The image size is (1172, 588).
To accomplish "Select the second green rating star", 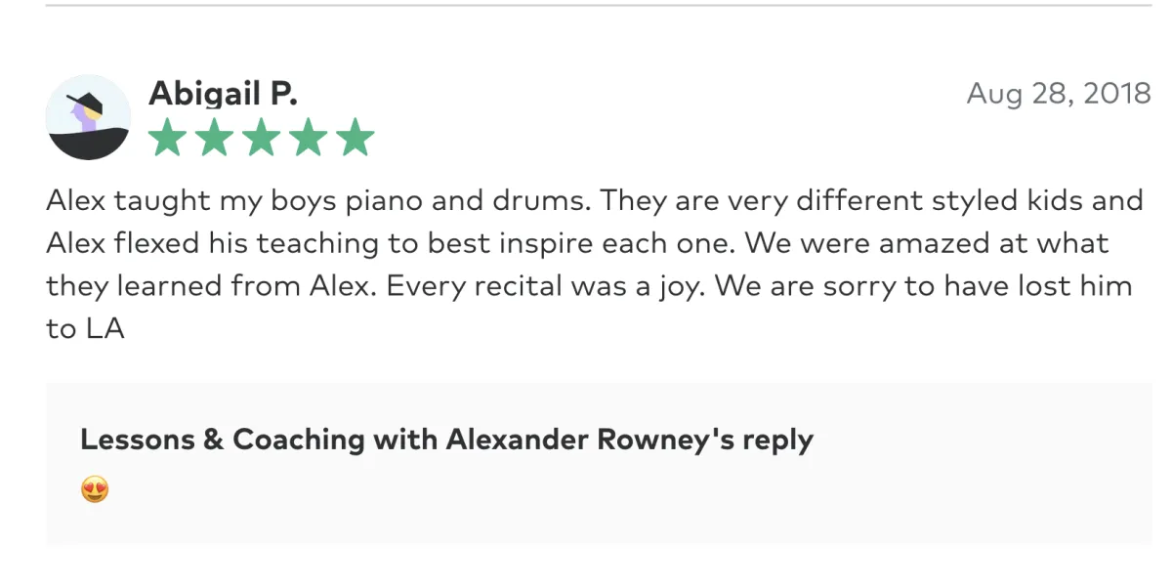I will click(x=214, y=138).
